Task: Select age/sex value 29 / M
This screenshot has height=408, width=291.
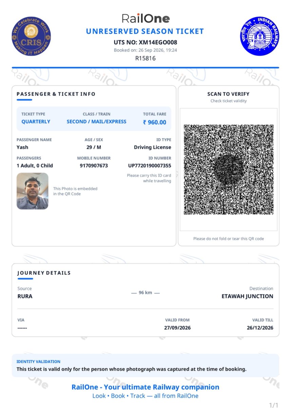Action: point(94,147)
